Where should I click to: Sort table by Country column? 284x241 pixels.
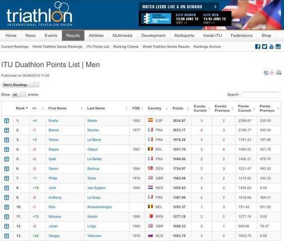pyautogui.click(x=157, y=108)
